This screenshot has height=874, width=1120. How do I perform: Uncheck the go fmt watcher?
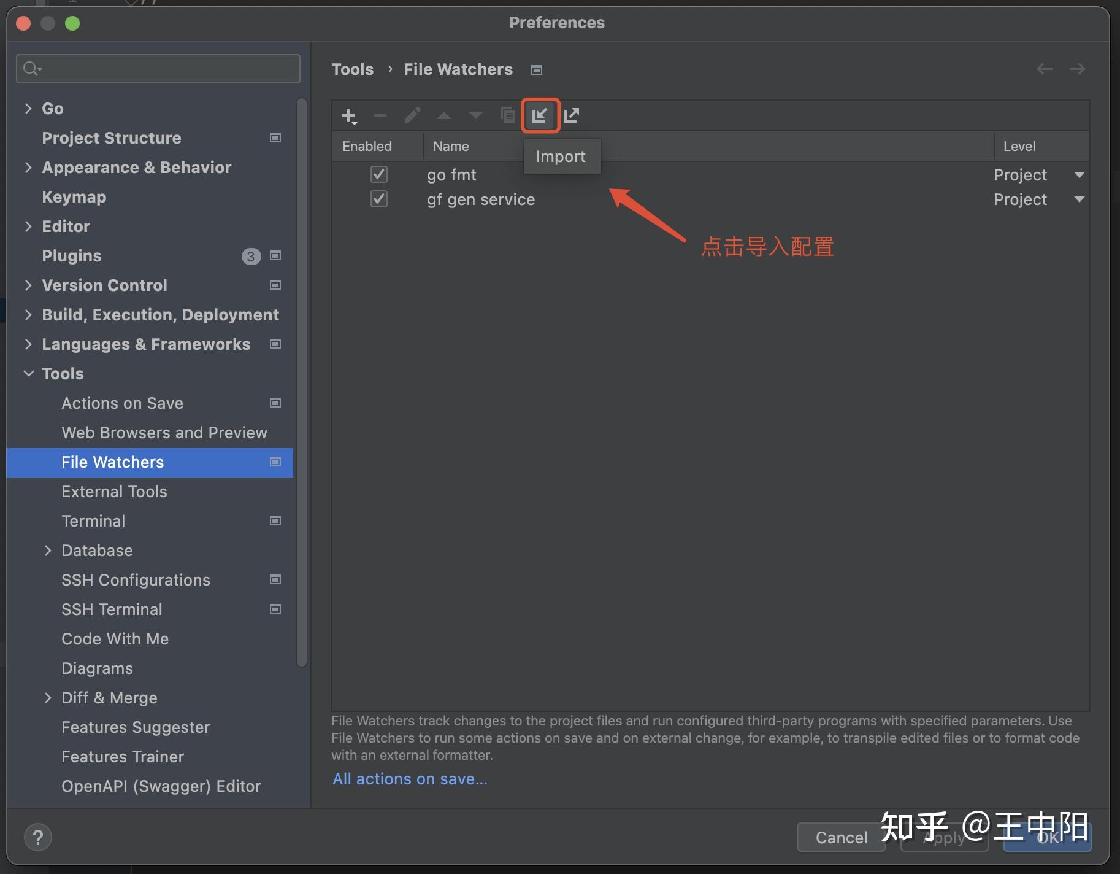(x=379, y=174)
